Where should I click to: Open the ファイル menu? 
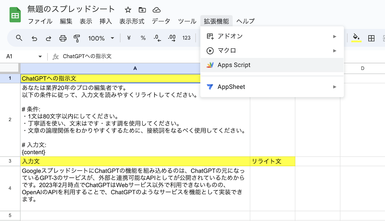(x=40, y=21)
